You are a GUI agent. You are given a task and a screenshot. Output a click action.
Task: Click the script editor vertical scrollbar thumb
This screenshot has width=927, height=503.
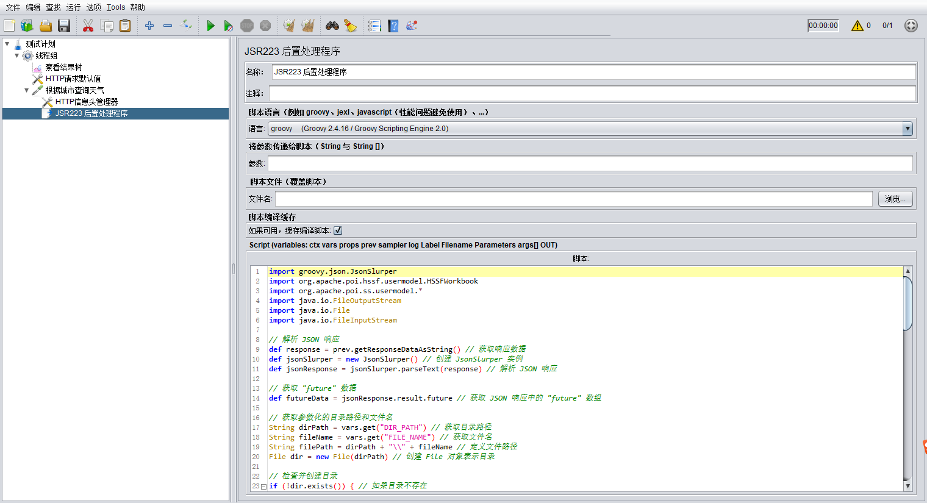point(907,303)
